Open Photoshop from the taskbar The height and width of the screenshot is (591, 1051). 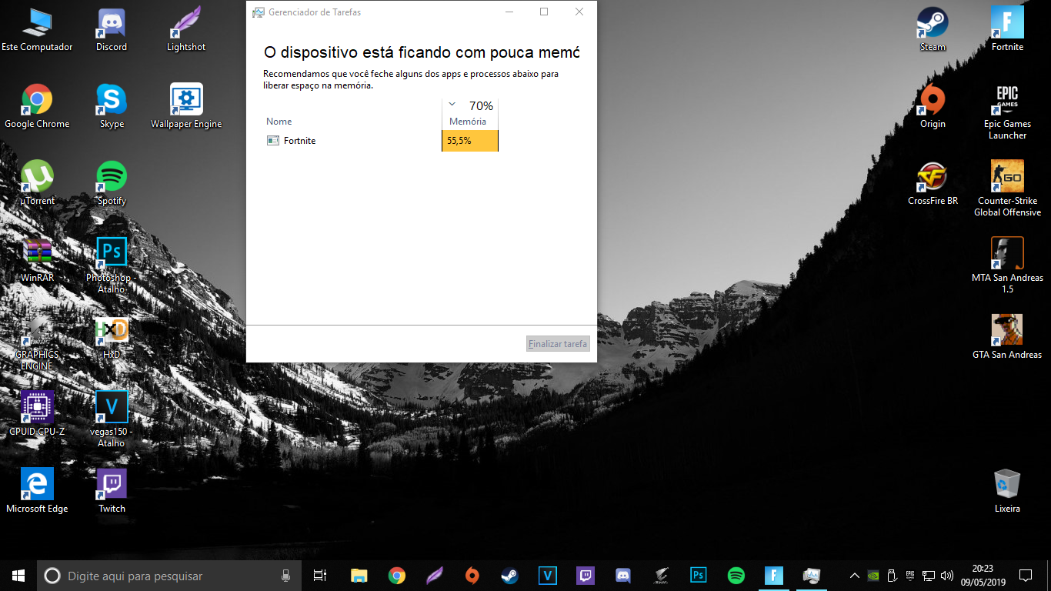point(699,576)
